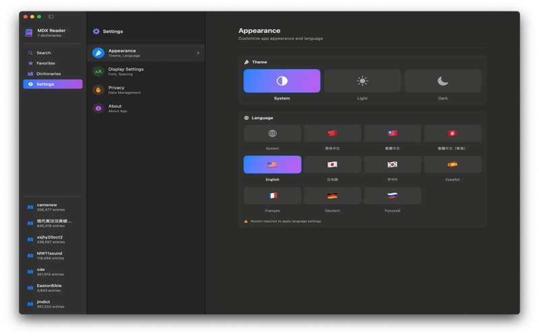Click the MDX Reader book app icon
The height and width of the screenshot is (336, 539).
pos(29,32)
